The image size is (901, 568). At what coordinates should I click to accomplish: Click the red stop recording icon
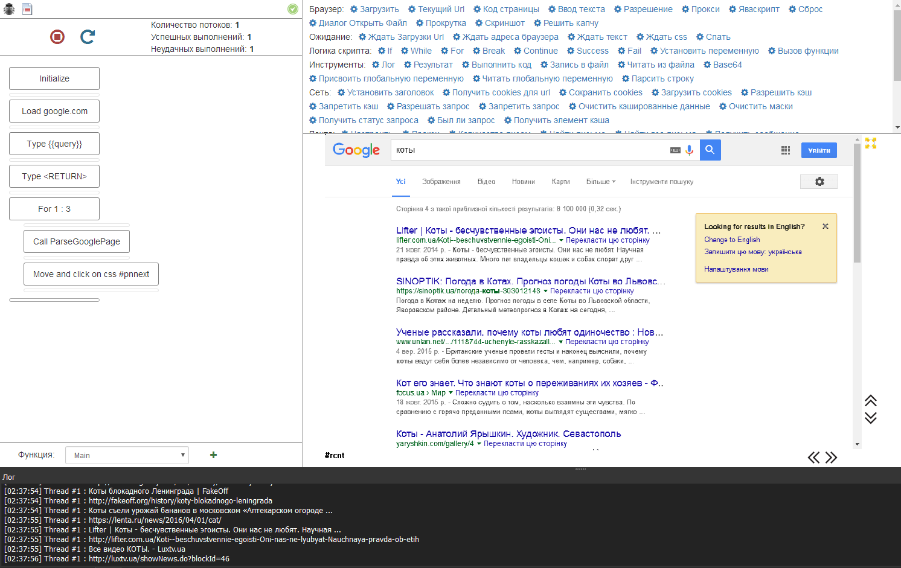pos(57,37)
